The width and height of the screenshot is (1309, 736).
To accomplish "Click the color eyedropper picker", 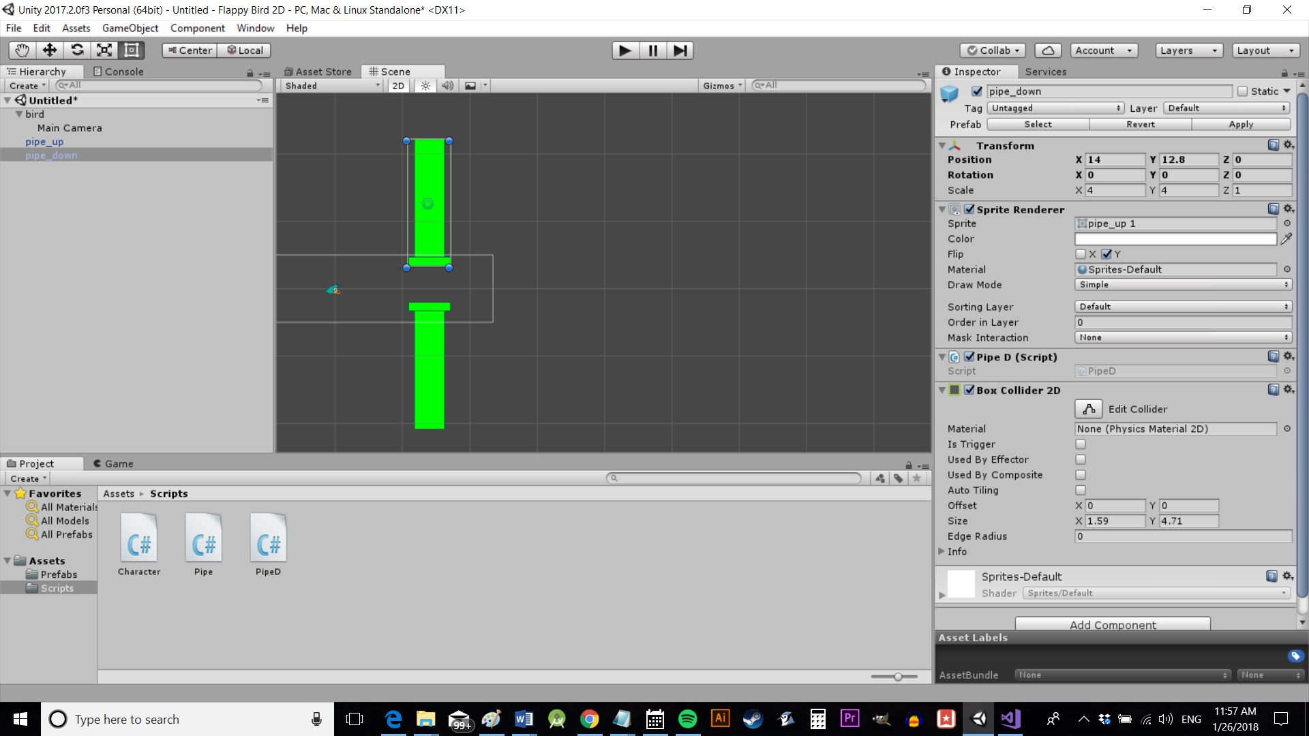I will 1287,239.
